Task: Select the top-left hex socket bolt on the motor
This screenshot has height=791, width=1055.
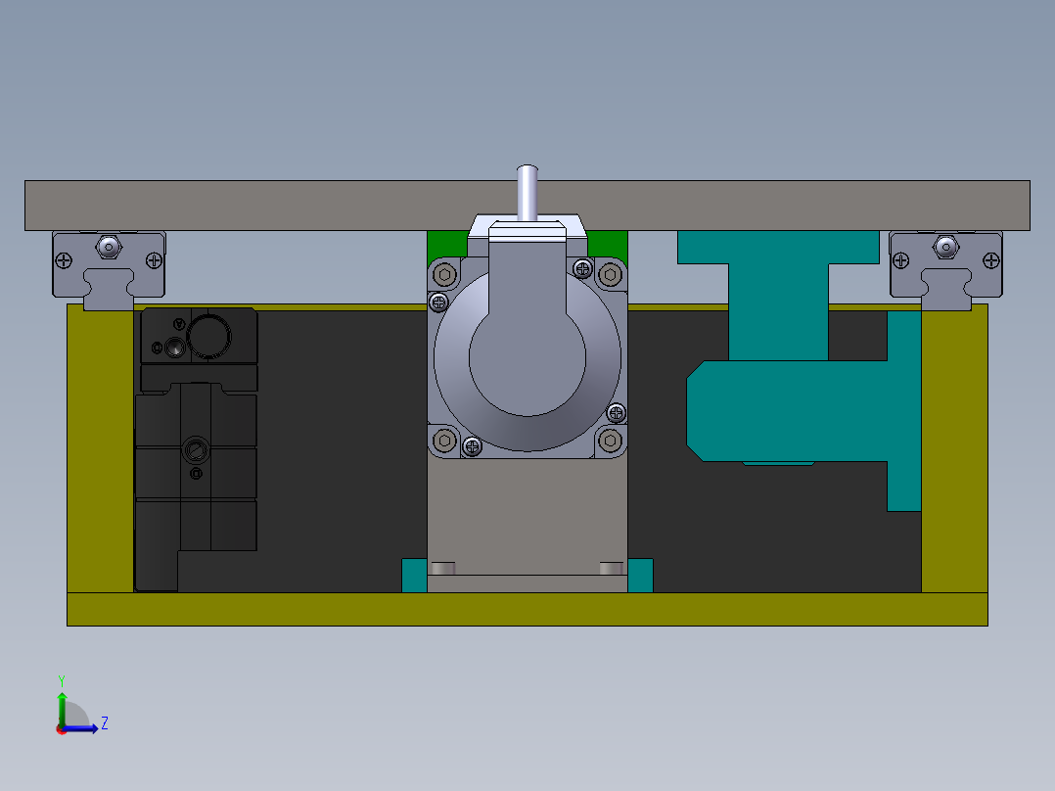Action: pos(444,275)
